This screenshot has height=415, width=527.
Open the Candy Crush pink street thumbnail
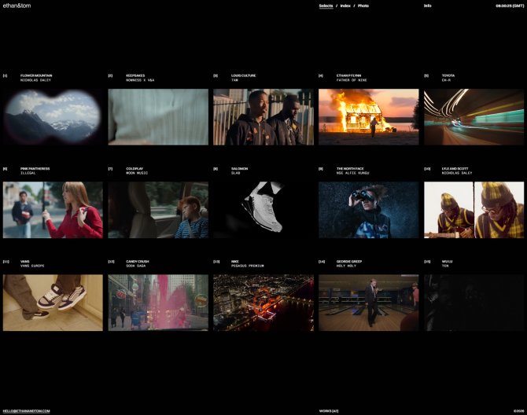pos(158,303)
